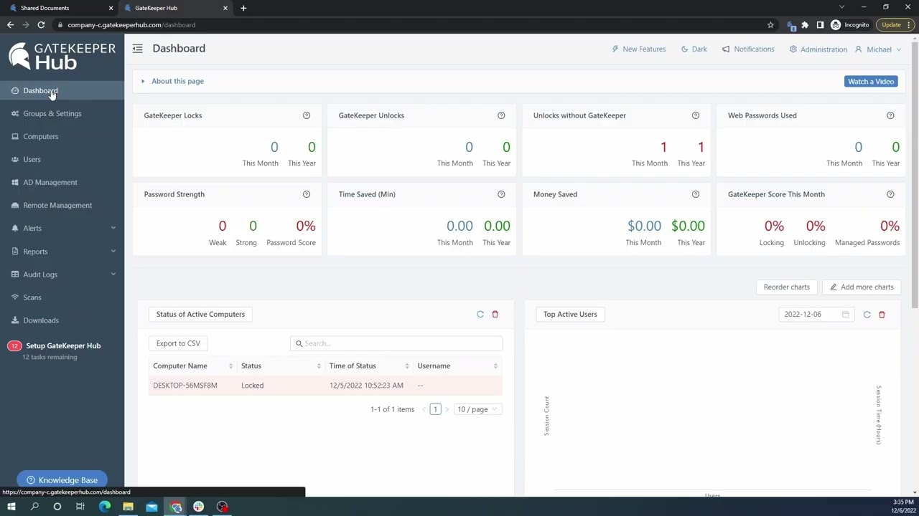The height and width of the screenshot is (516, 919).
Task: Expand About this page section
Action: point(172,81)
